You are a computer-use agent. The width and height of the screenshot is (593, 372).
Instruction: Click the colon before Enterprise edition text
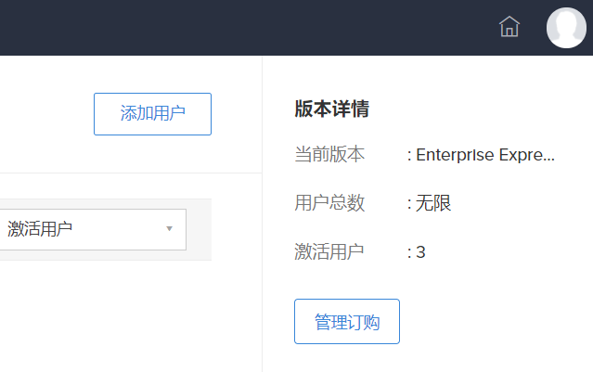tap(409, 155)
